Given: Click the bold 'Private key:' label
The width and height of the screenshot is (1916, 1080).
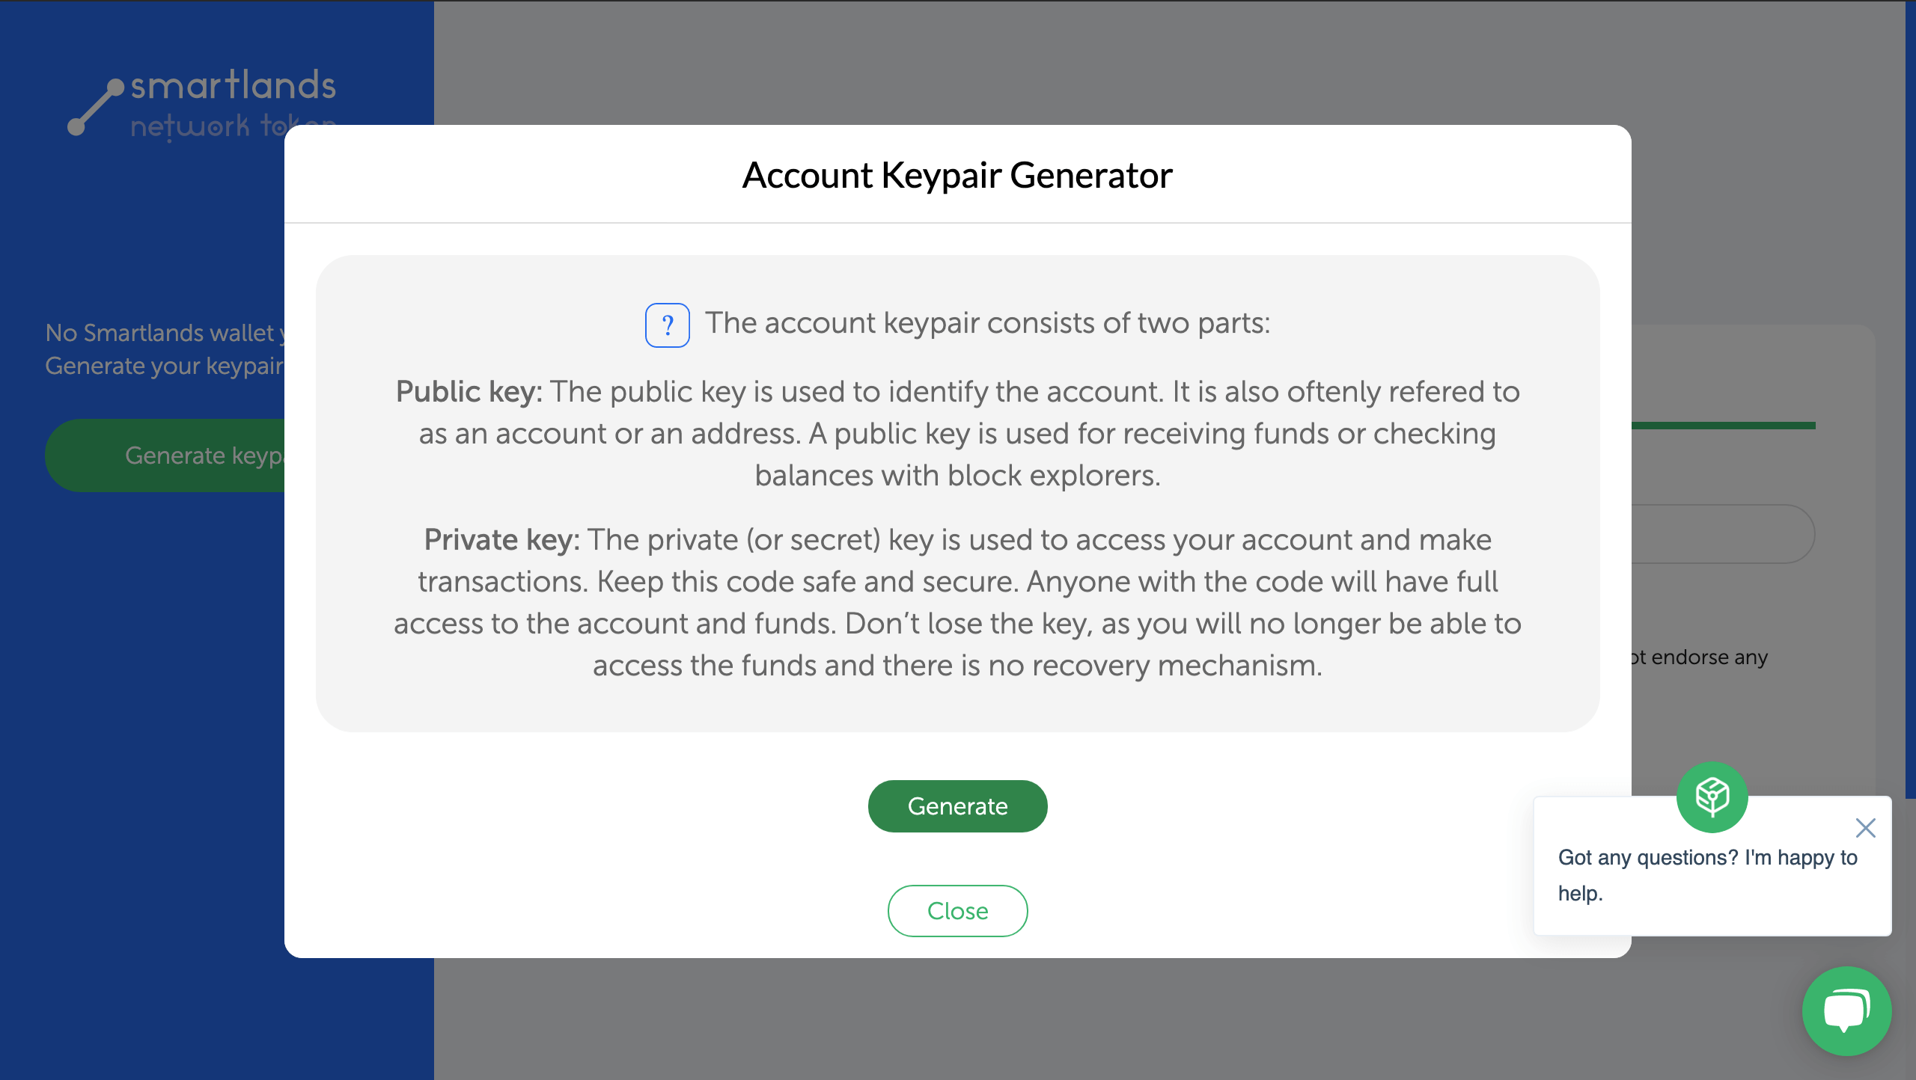Looking at the screenshot, I should (501, 539).
